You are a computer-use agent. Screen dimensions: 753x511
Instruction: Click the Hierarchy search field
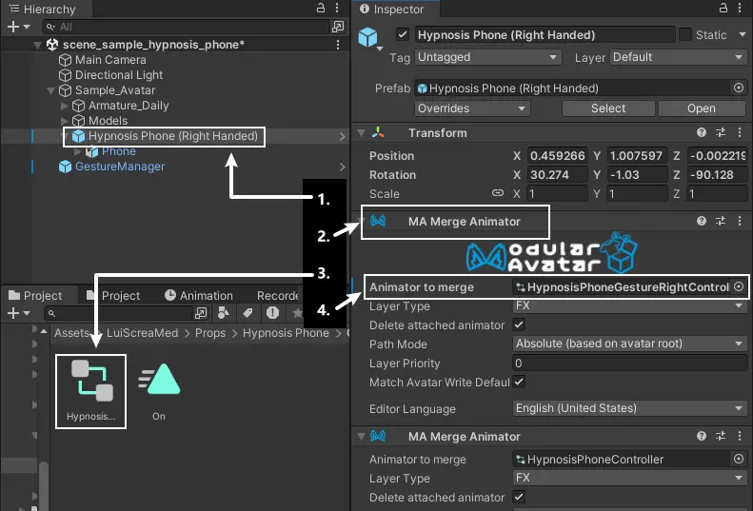(x=186, y=27)
